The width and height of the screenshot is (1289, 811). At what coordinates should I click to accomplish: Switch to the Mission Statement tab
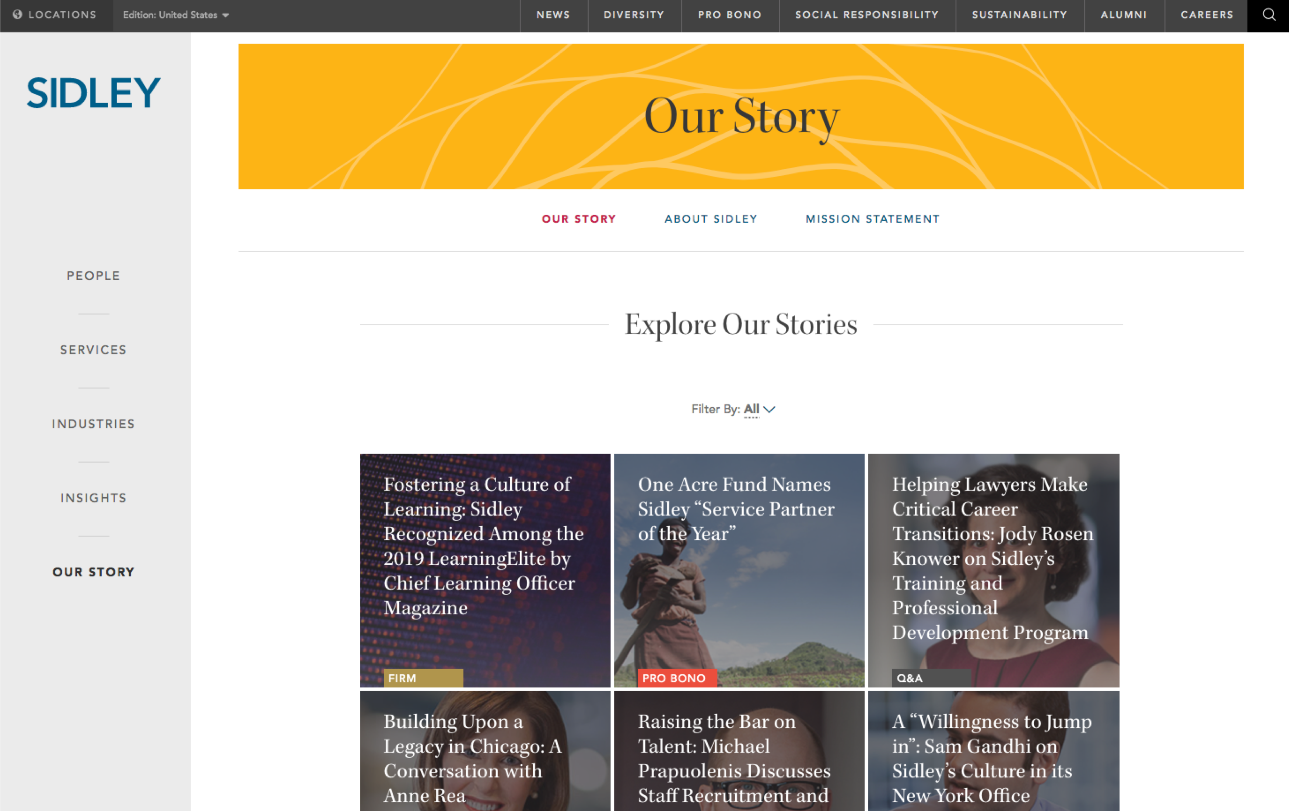point(873,218)
